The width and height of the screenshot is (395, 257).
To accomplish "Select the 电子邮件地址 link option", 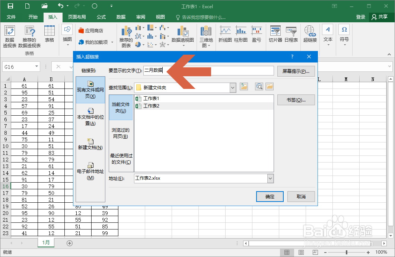I will (x=90, y=169).
